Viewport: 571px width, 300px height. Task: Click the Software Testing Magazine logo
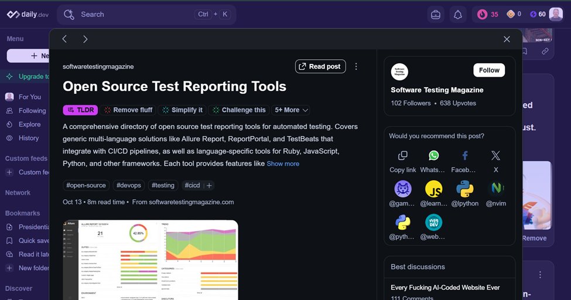click(399, 71)
